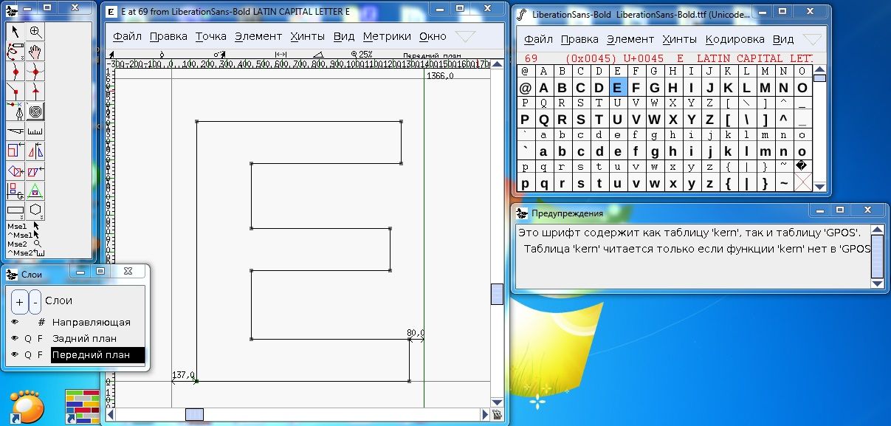The image size is (891, 426).
Task: Open Правка menu in glyph window
Action: pyautogui.click(x=168, y=36)
